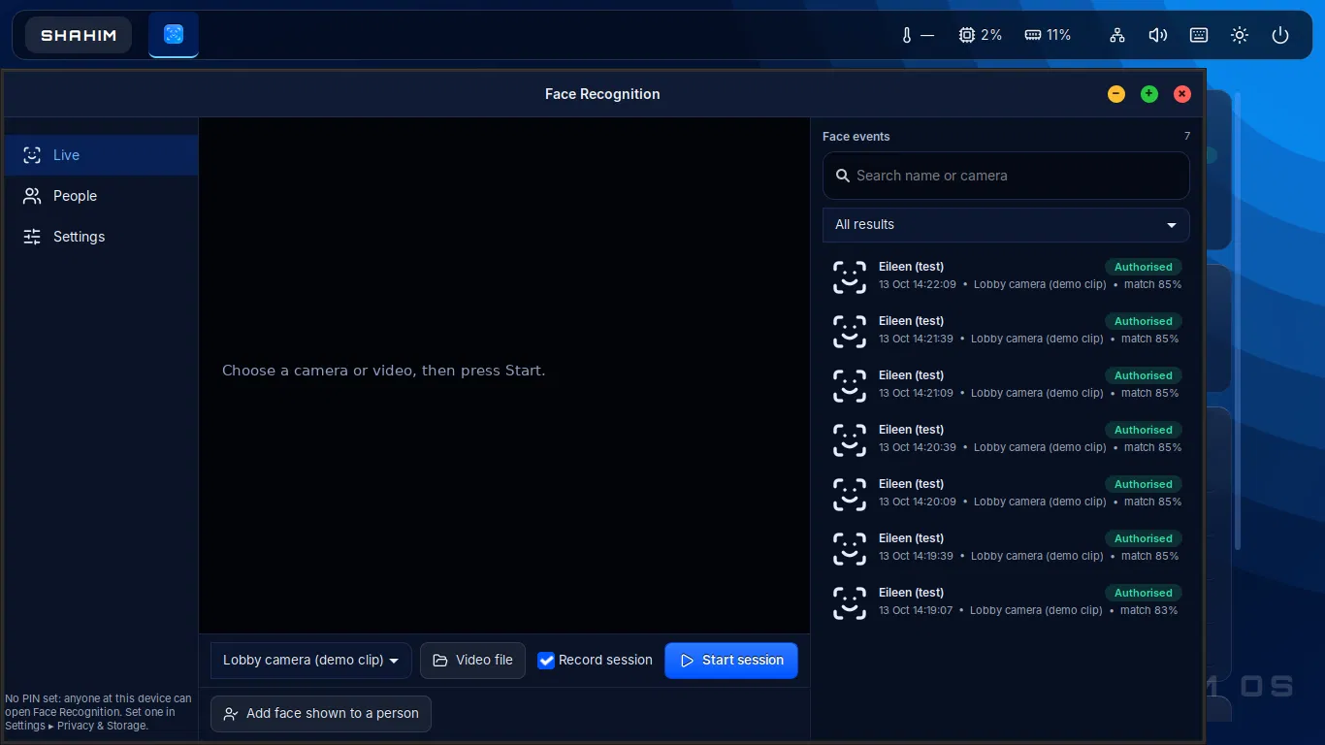Click the "13 Oct 14:21:39" timestamp

tap(916, 340)
